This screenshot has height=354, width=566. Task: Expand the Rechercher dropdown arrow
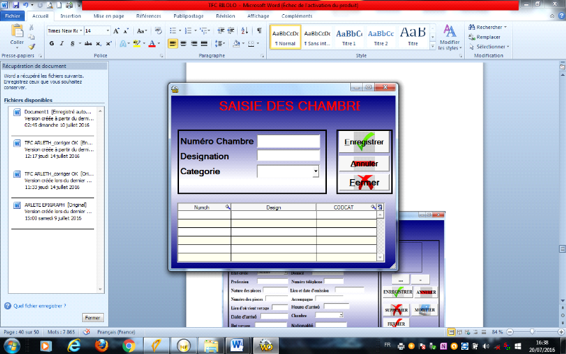tap(505, 27)
